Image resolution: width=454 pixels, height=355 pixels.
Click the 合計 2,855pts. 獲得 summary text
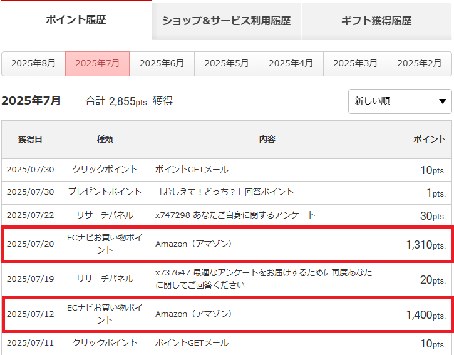click(129, 101)
